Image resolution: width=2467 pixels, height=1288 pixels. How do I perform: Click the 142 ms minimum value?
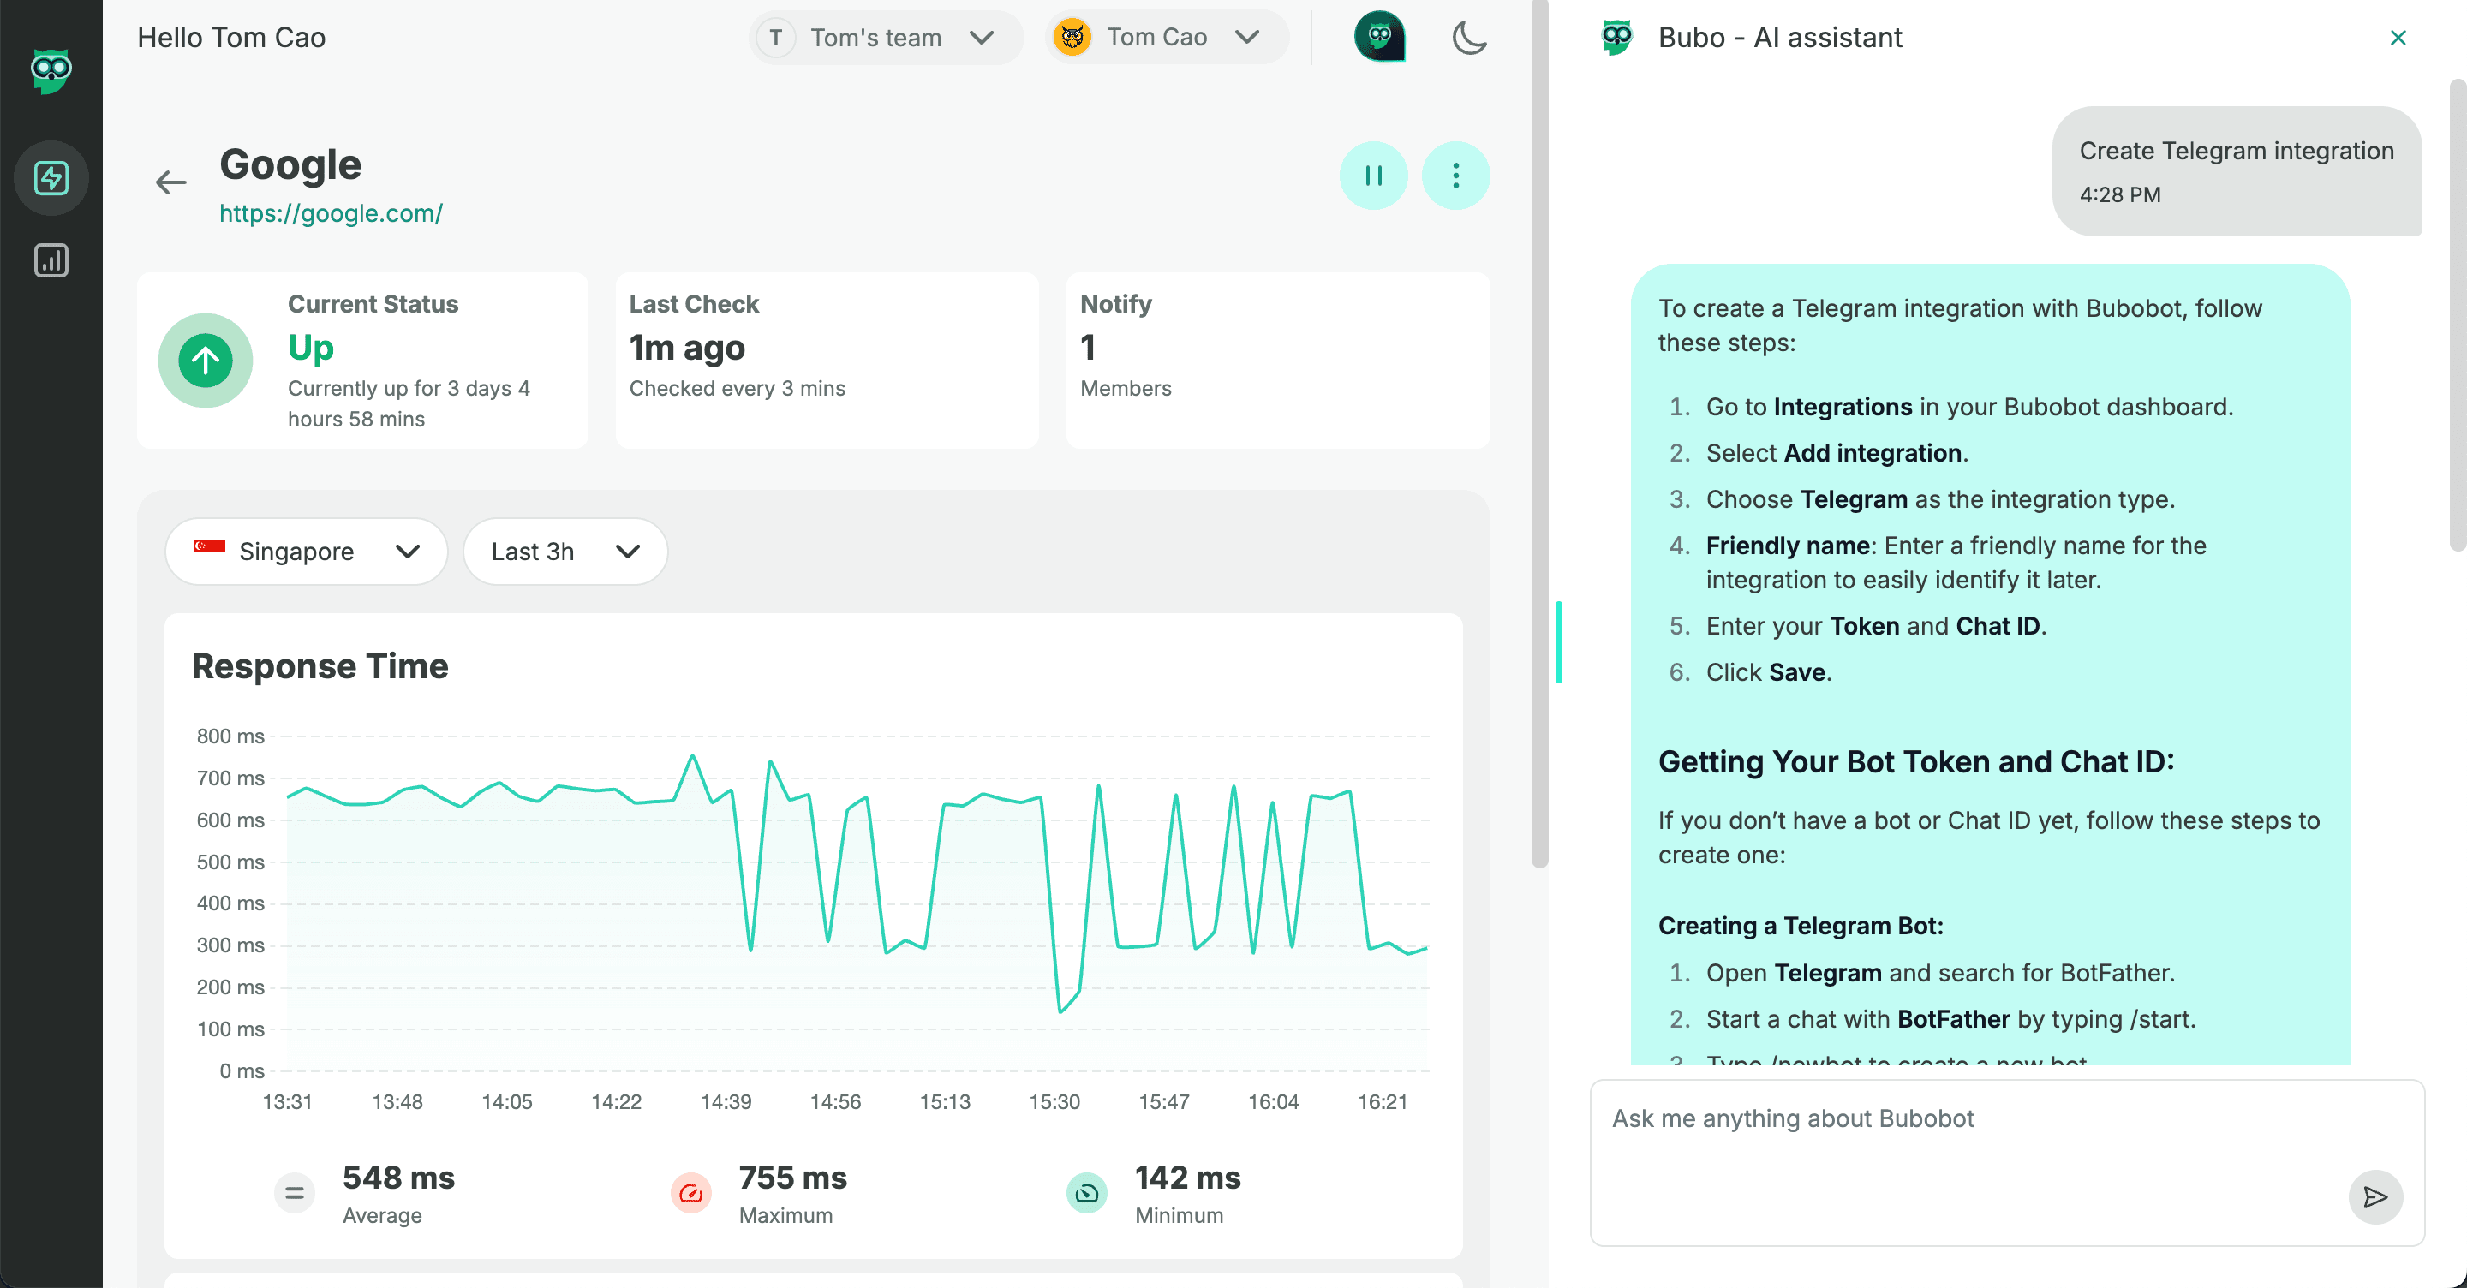tap(1187, 1177)
